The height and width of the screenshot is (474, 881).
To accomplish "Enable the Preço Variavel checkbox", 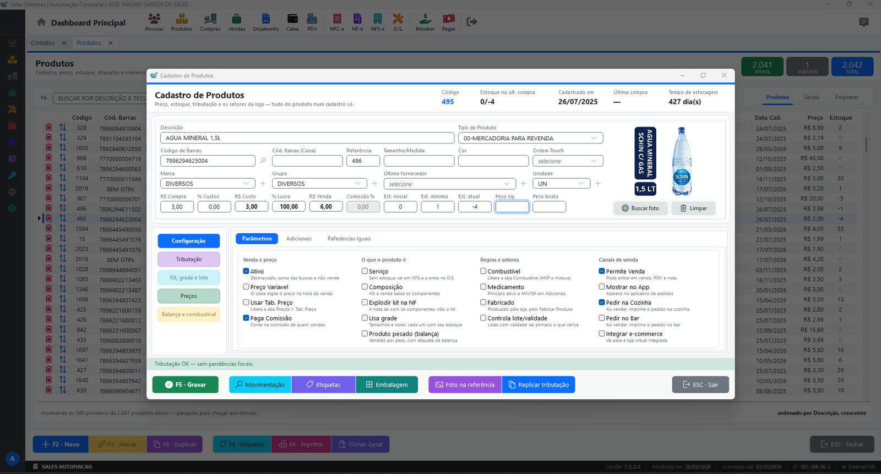I will coord(246,286).
